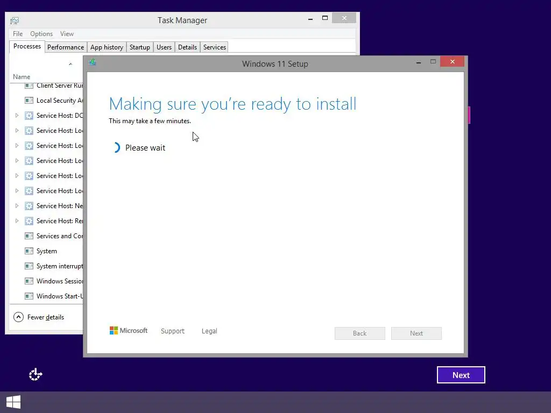Open the Support link in Setup
This screenshot has width=551, height=413.
[x=173, y=331]
